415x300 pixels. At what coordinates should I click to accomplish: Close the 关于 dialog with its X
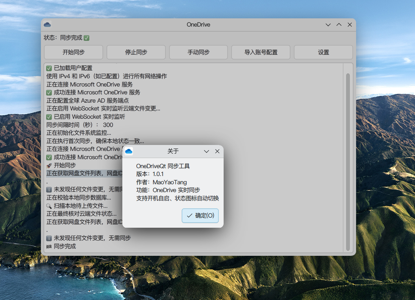pyautogui.click(x=217, y=151)
